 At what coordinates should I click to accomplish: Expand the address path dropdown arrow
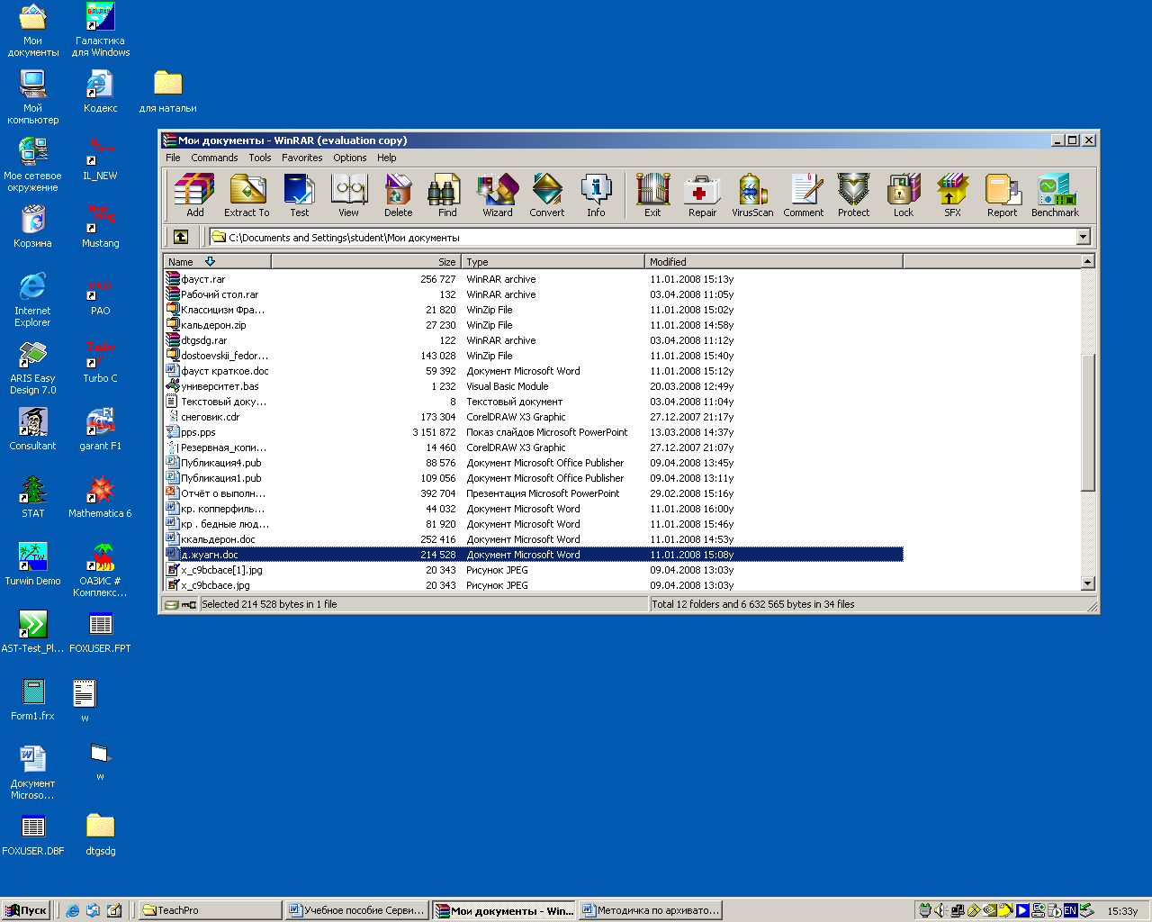coord(1084,237)
